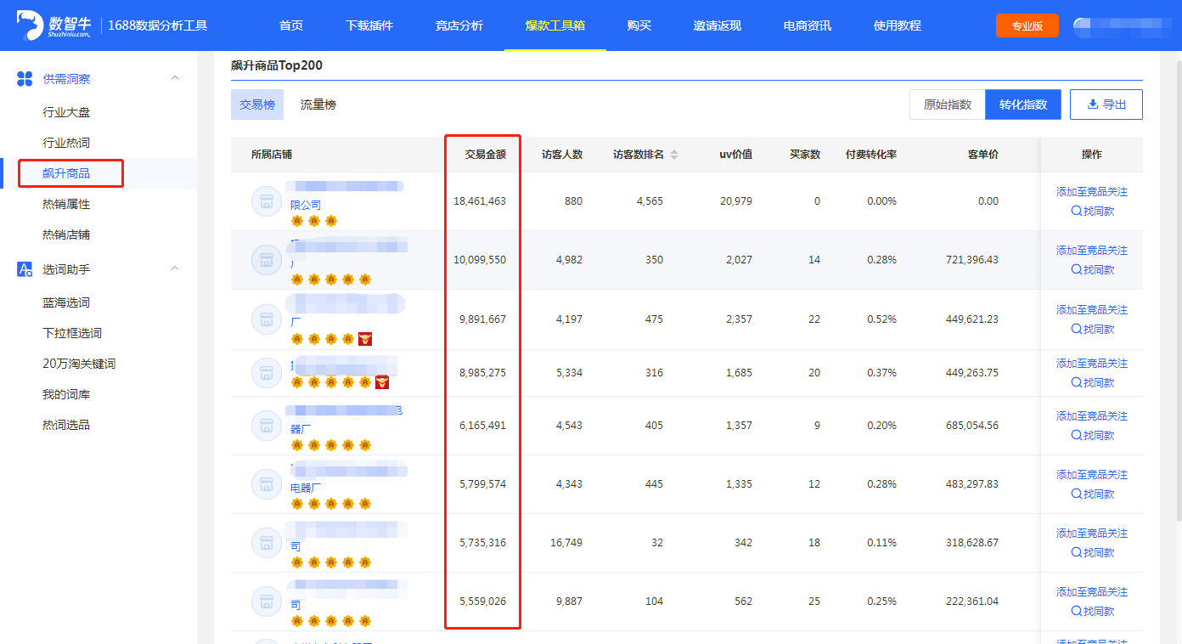Click the 导出 export button

[1106, 105]
